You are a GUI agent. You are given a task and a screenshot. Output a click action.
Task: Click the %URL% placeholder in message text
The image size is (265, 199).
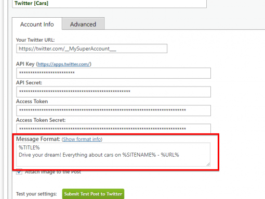(170, 155)
